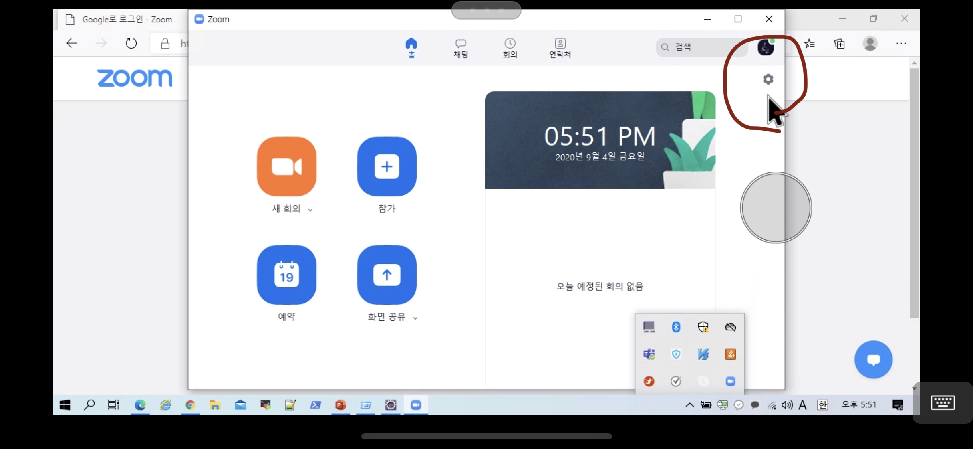
Task: Open the notepad pencil taskbar icon
Action: 290,405
